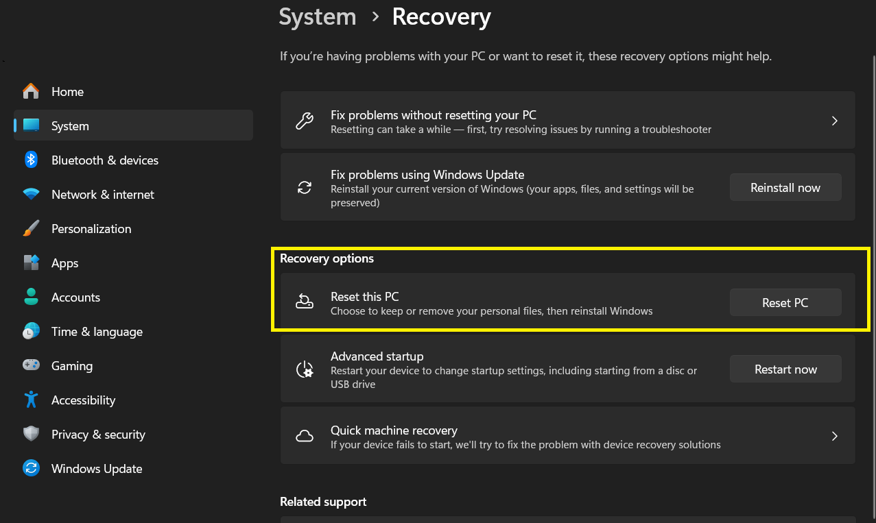Image resolution: width=876 pixels, height=523 pixels.
Task: Click the 'Advanced startup' title text
Action: coord(377,356)
